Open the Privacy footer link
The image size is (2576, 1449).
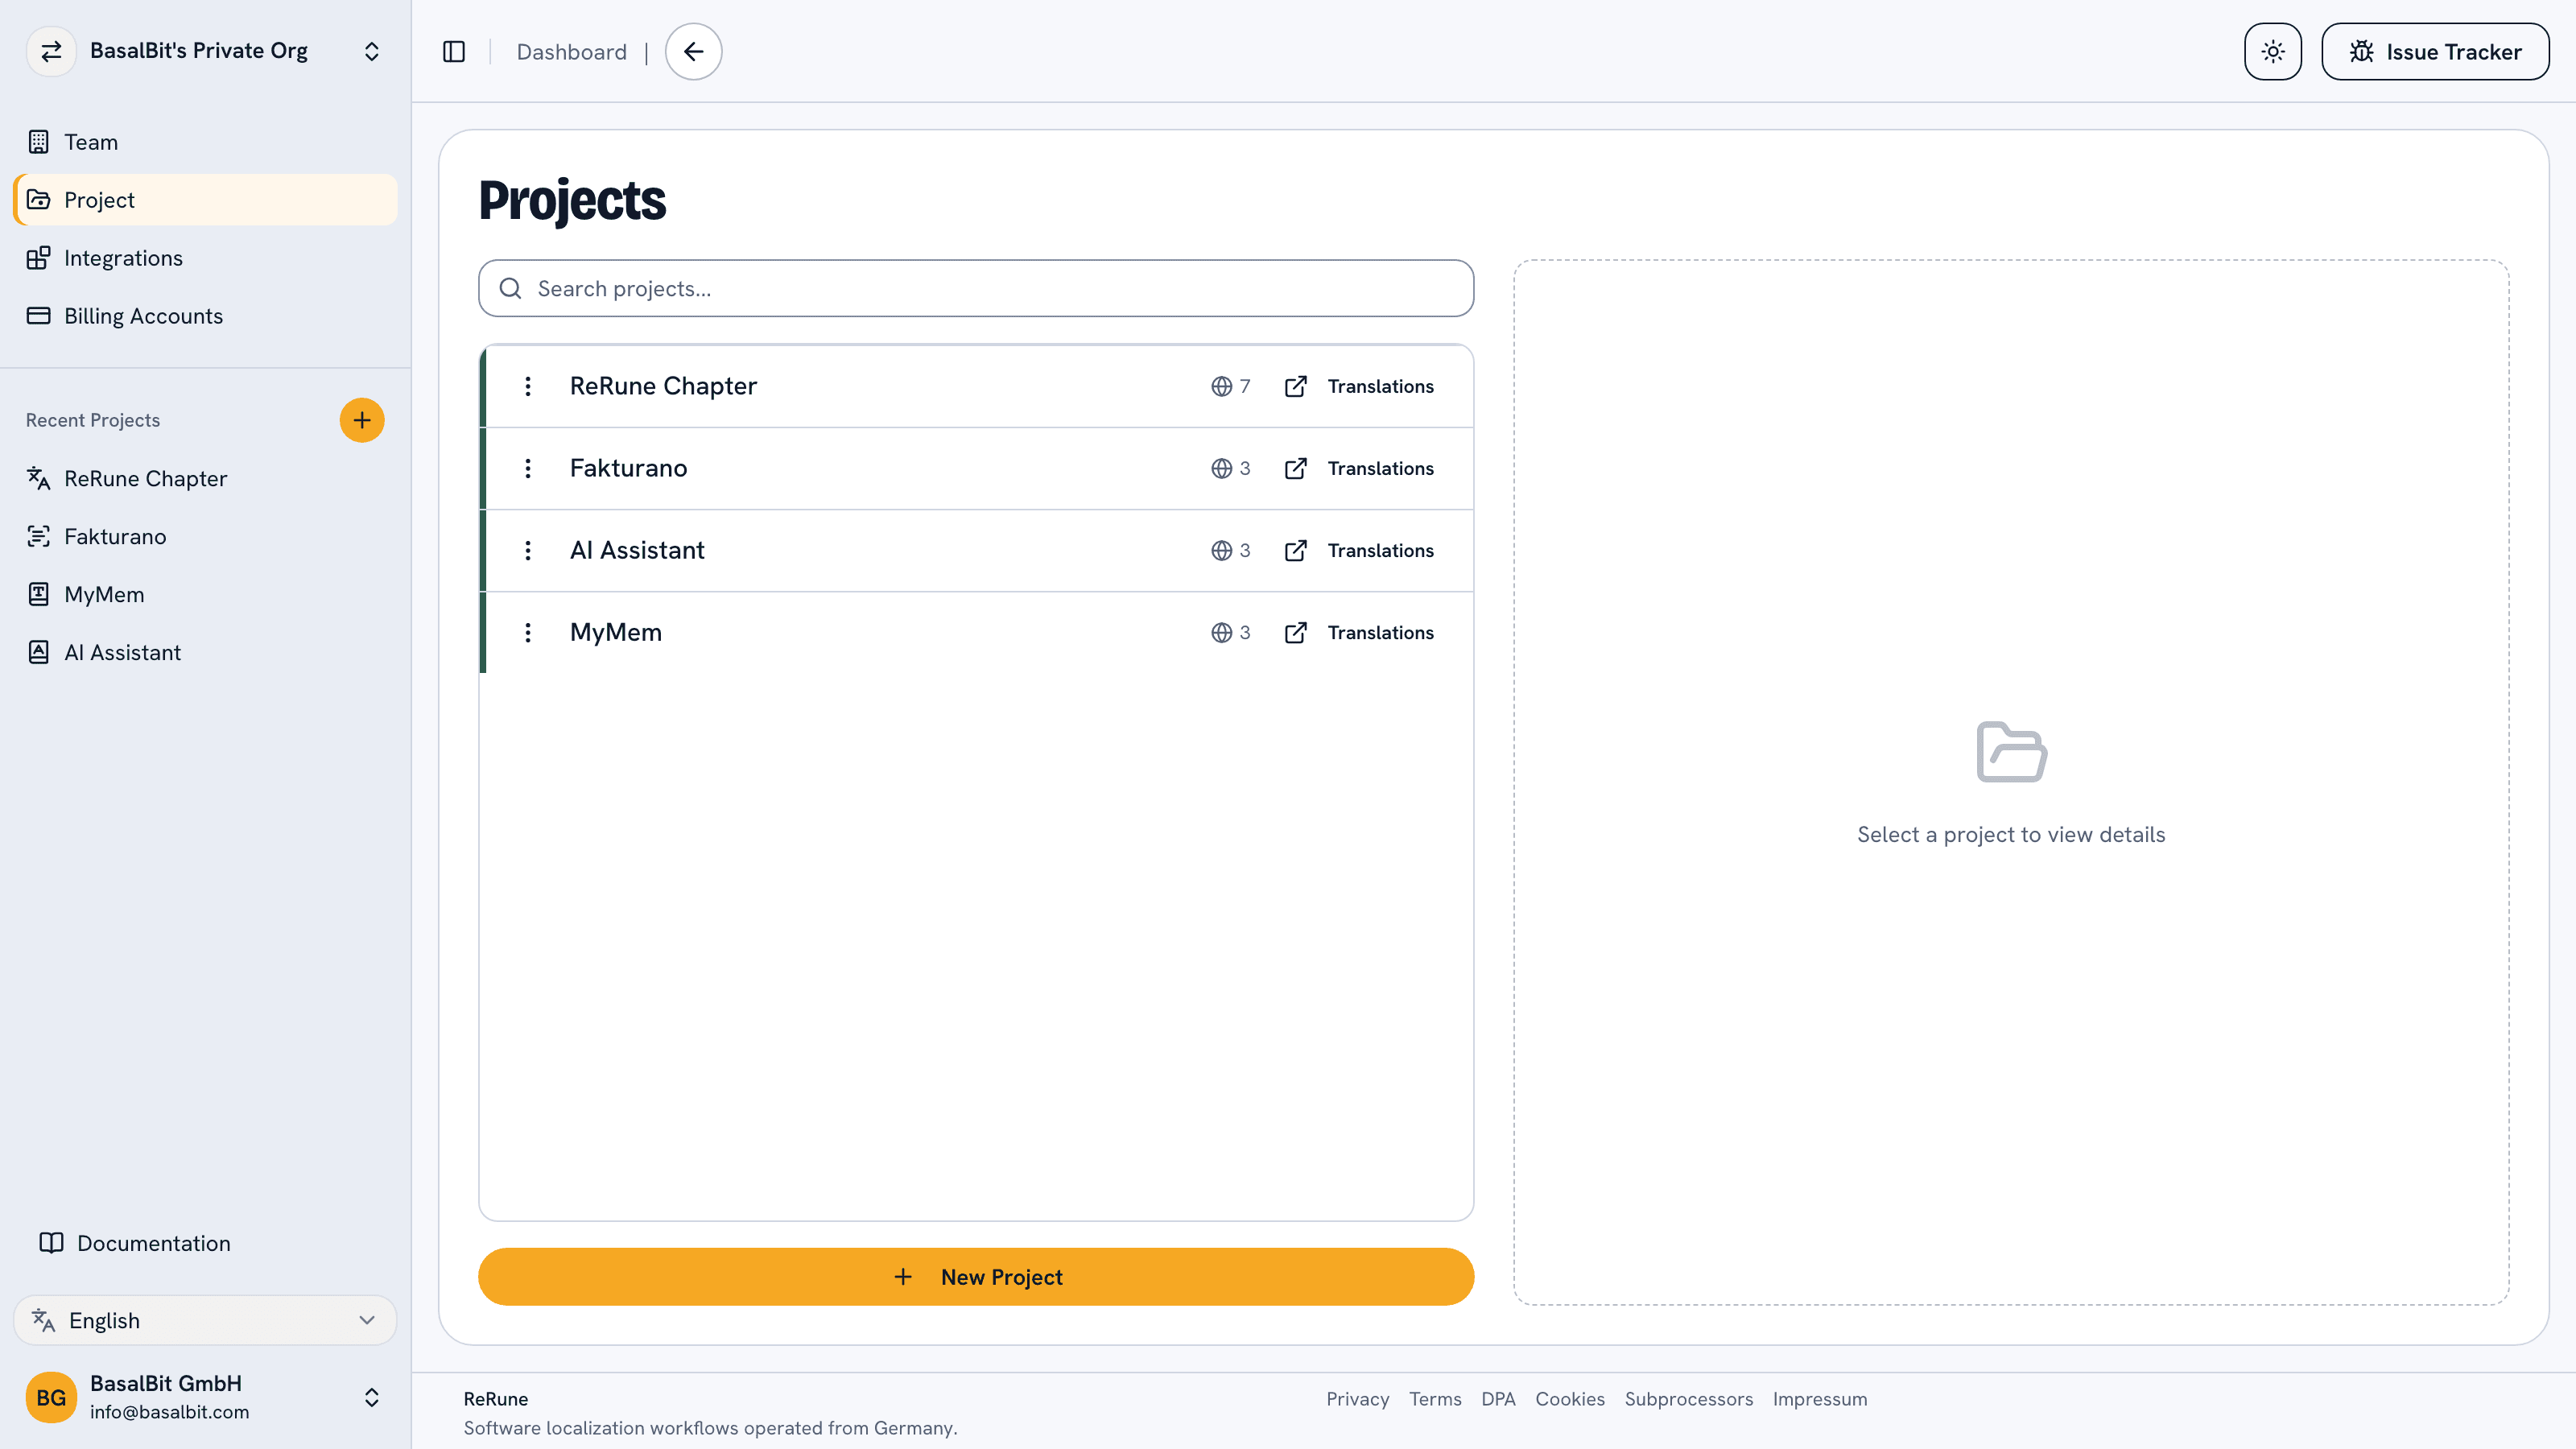1358,1399
